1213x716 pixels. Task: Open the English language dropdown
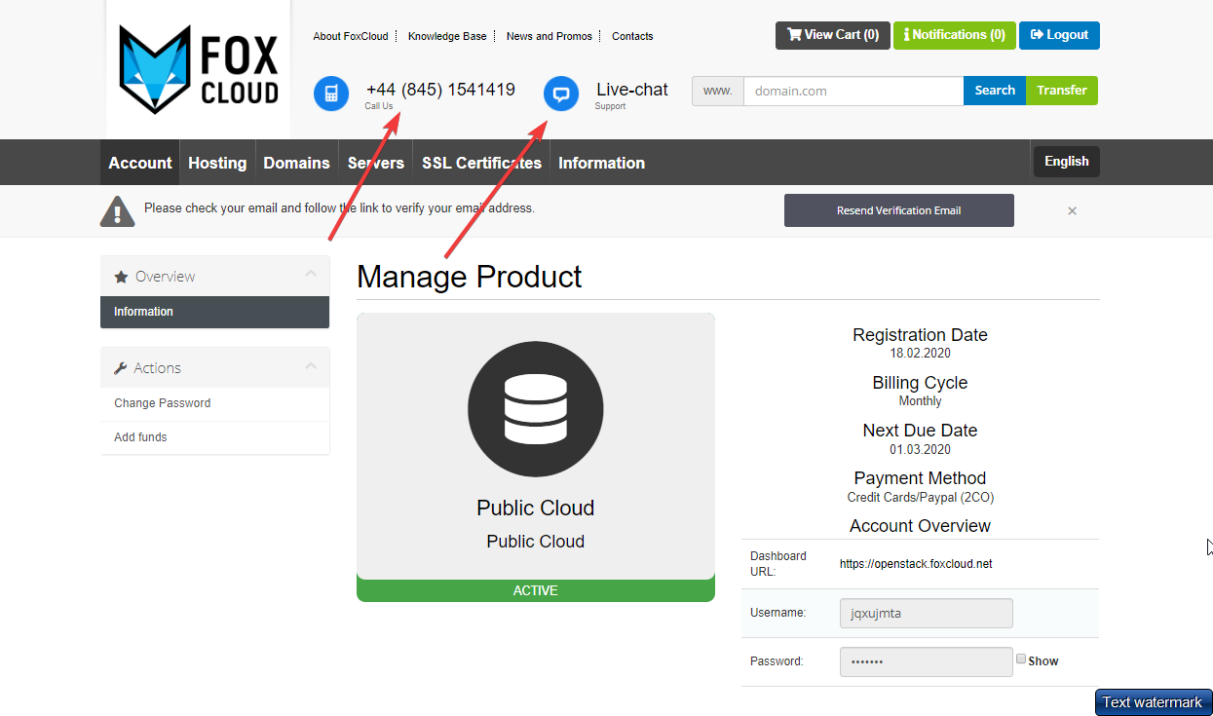coord(1066,162)
